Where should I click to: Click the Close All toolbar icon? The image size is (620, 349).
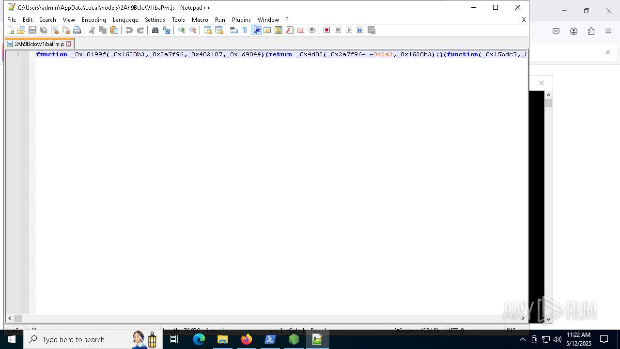[x=66, y=30]
